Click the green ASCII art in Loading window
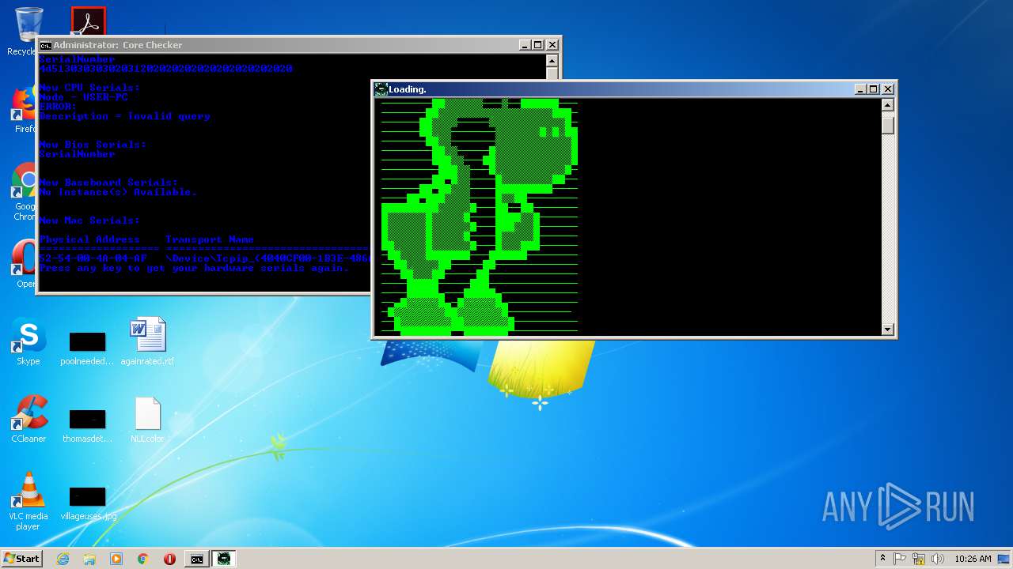The width and height of the screenshot is (1013, 569). click(x=479, y=217)
